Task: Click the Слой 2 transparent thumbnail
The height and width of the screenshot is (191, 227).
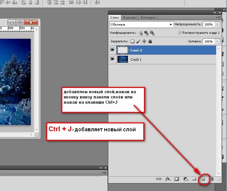Action: point(122,50)
